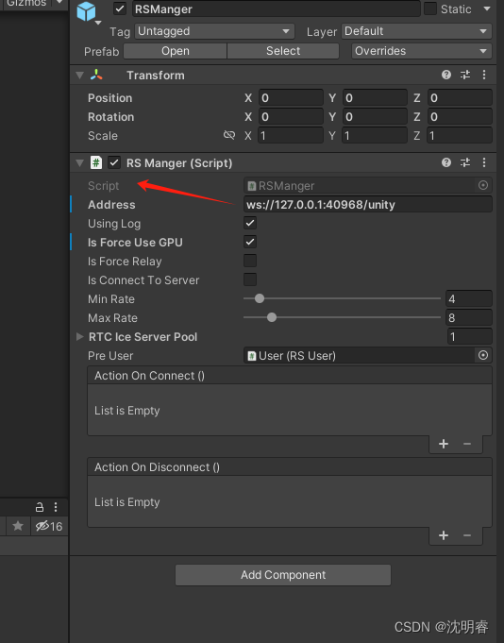504x643 pixels.
Task: Click the GameObject name field RSManger
Action: pos(277,9)
